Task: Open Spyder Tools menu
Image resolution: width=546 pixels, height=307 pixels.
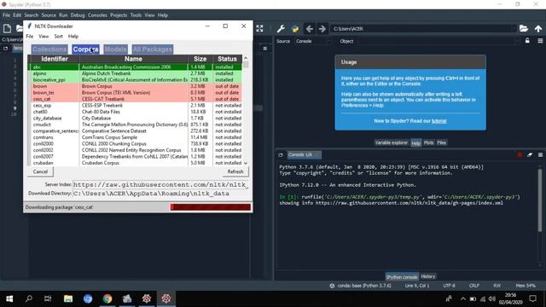Action: tap(136, 15)
